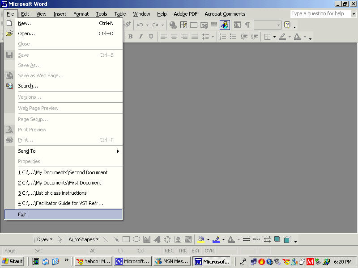The height and width of the screenshot is (268, 358).
Task: Select the Arrow drawing tool
Action: [x=116, y=239]
